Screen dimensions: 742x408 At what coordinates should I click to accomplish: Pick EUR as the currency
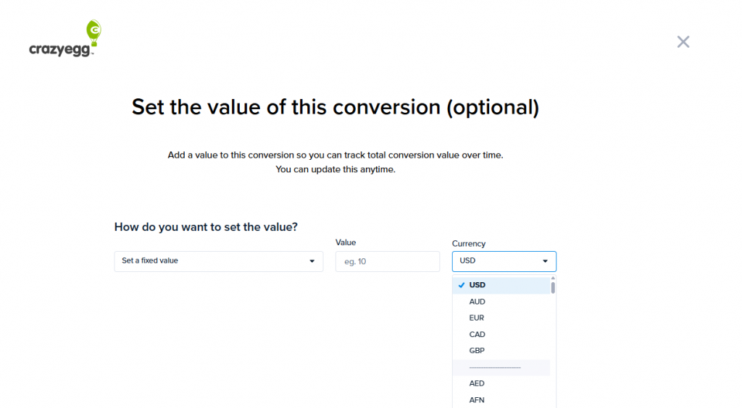pos(477,318)
